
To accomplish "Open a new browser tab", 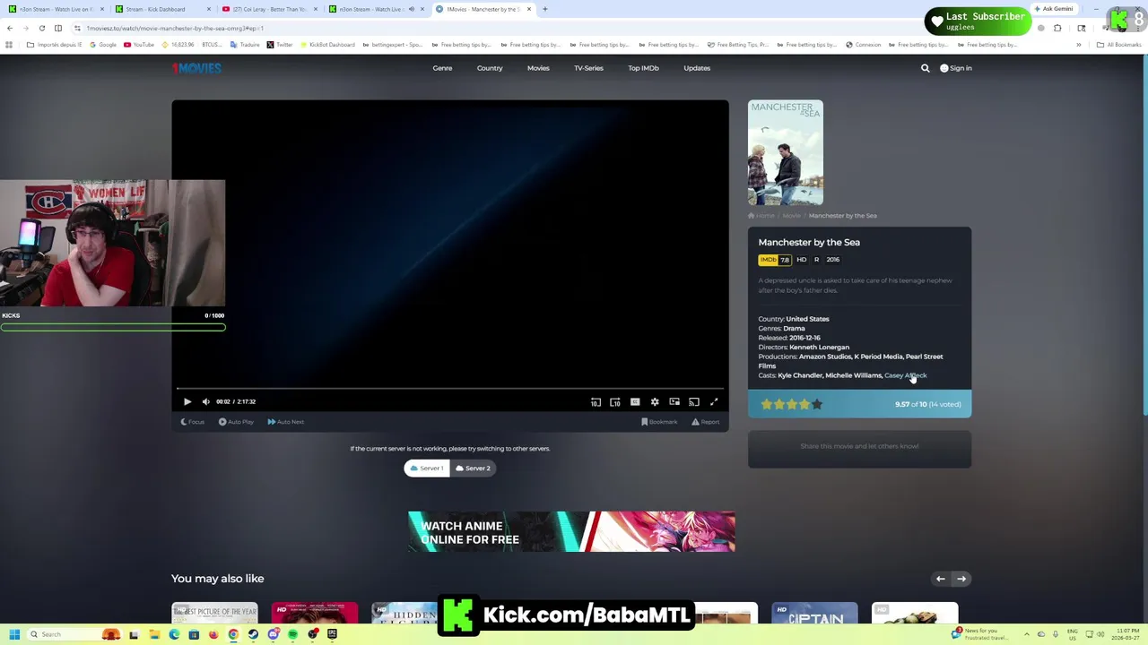I will 544,9.
